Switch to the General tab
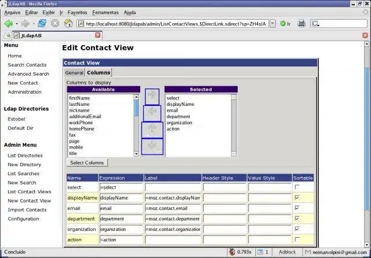Viewport: 371px width, 258px height. click(74, 73)
